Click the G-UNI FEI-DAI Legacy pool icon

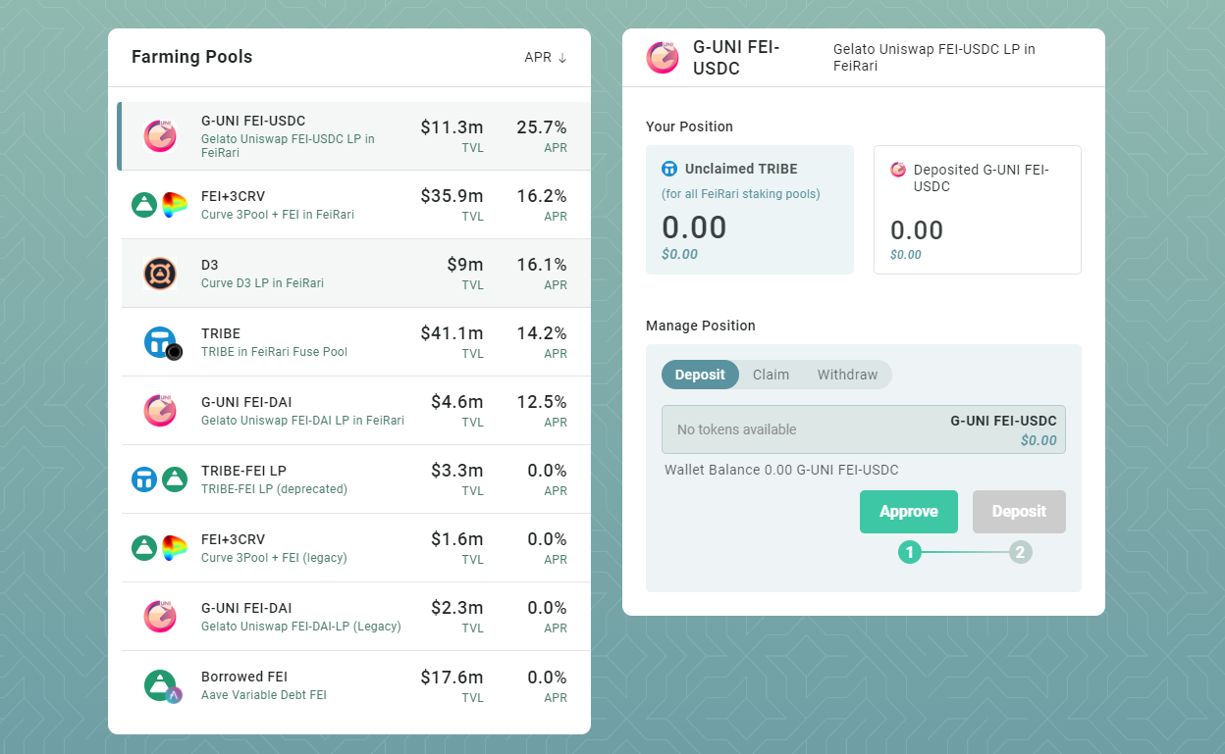pyautogui.click(x=159, y=616)
